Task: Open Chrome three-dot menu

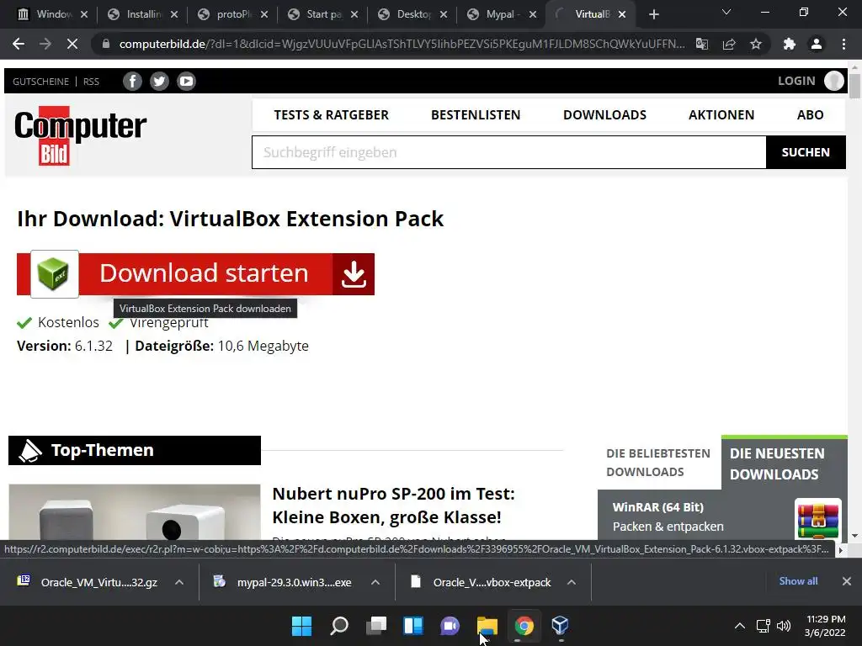Action: coord(843,44)
